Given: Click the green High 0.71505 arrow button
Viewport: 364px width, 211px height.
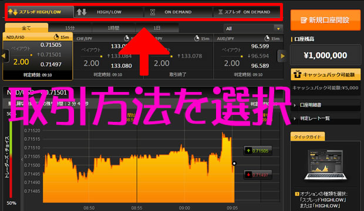Looking at the screenshot, I should (258, 151).
